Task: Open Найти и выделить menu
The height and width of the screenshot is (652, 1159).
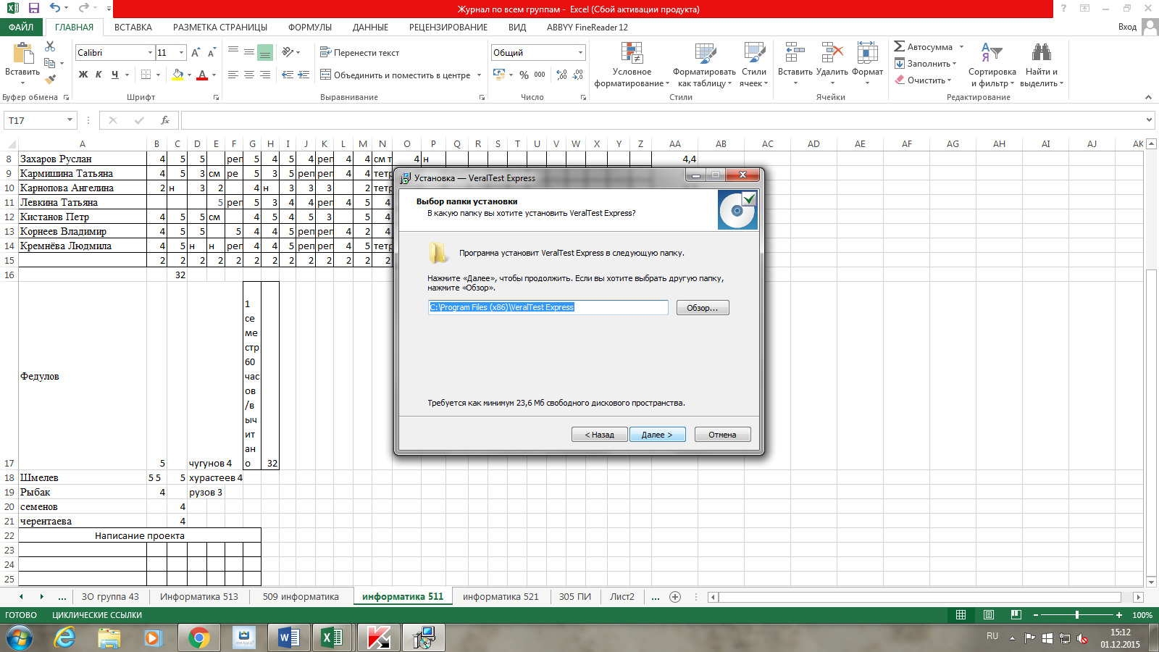Action: 1042,65
